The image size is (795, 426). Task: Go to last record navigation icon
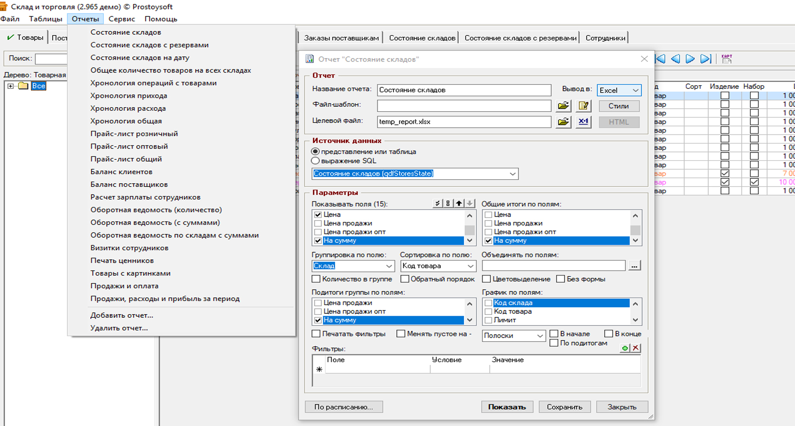click(x=706, y=59)
